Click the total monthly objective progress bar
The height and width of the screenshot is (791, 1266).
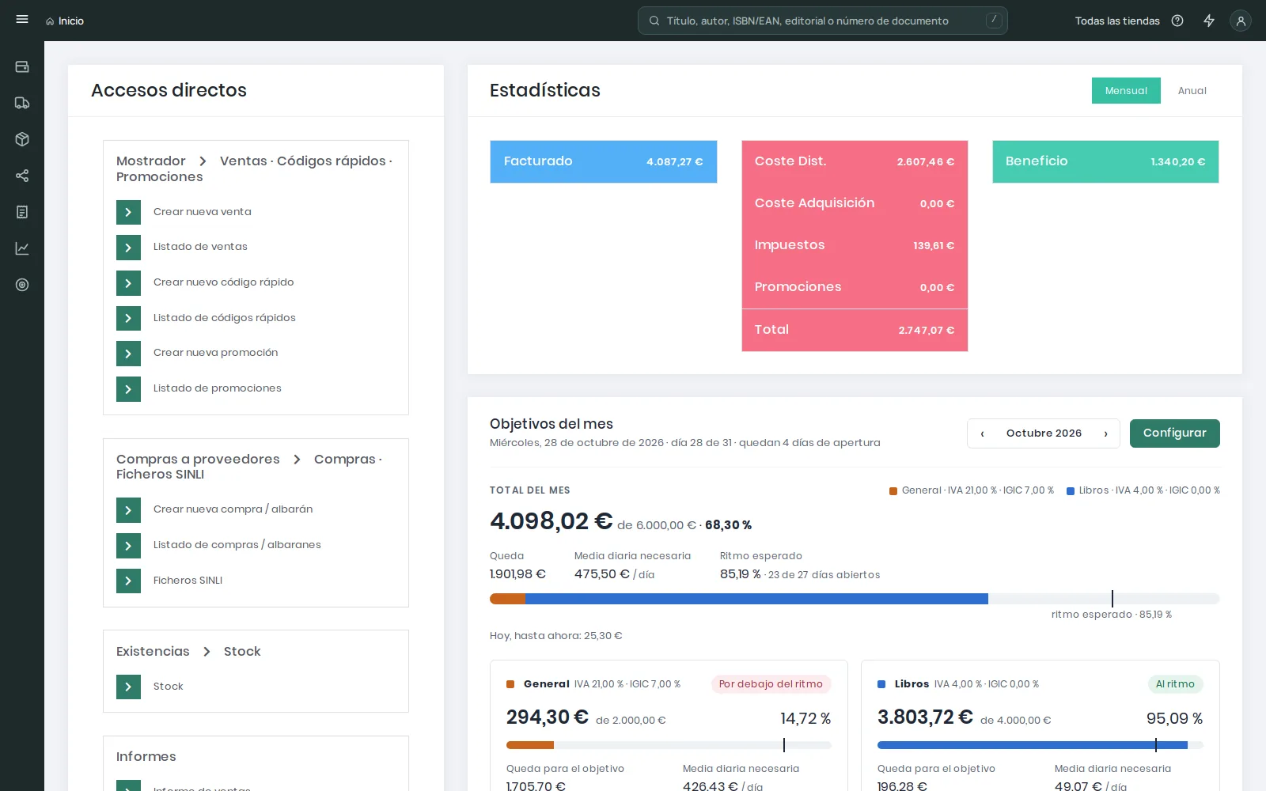click(x=855, y=599)
